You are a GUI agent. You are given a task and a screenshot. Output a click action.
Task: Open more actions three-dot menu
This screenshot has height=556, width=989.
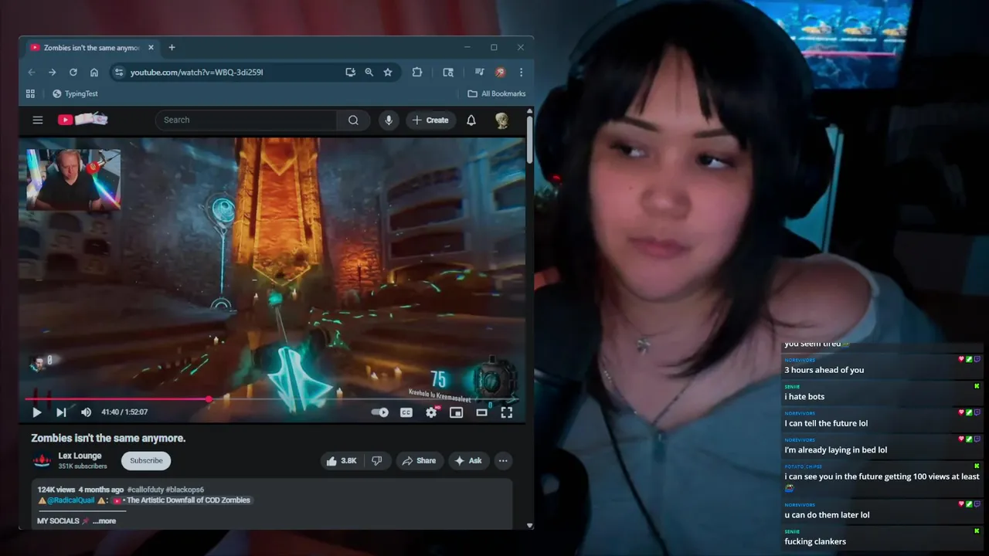[x=503, y=460]
